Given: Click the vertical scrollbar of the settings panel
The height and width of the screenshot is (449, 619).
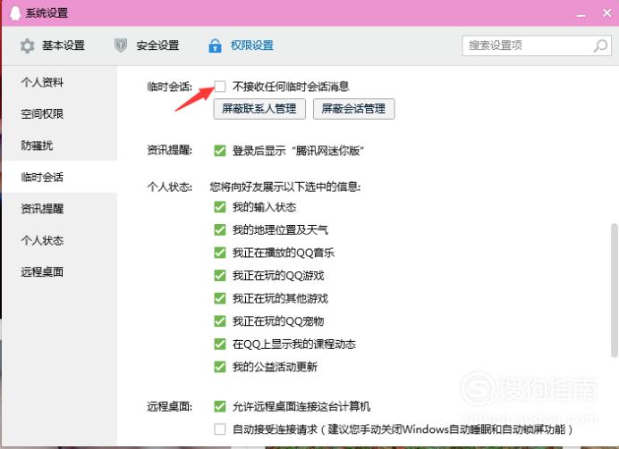Looking at the screenshot, I should click(x=614, y=291).
